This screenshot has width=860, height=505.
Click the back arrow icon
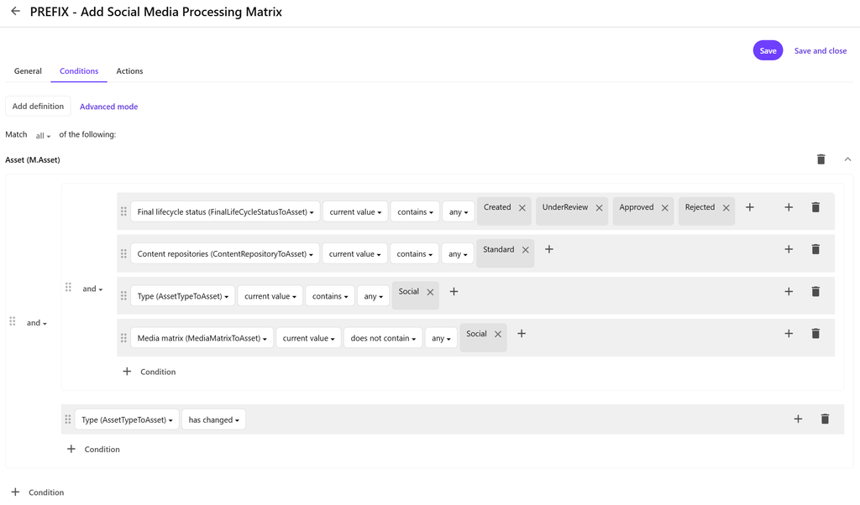(15, 12)
